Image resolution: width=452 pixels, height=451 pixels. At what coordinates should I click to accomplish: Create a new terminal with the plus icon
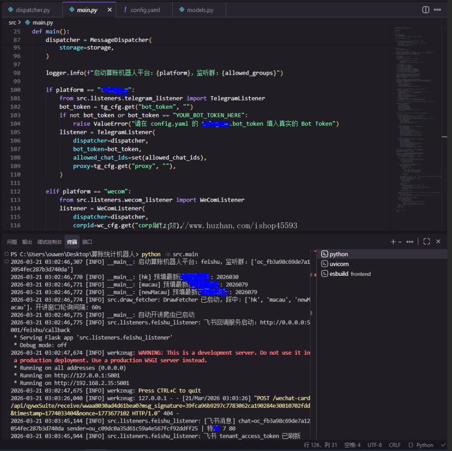(393, 242)
